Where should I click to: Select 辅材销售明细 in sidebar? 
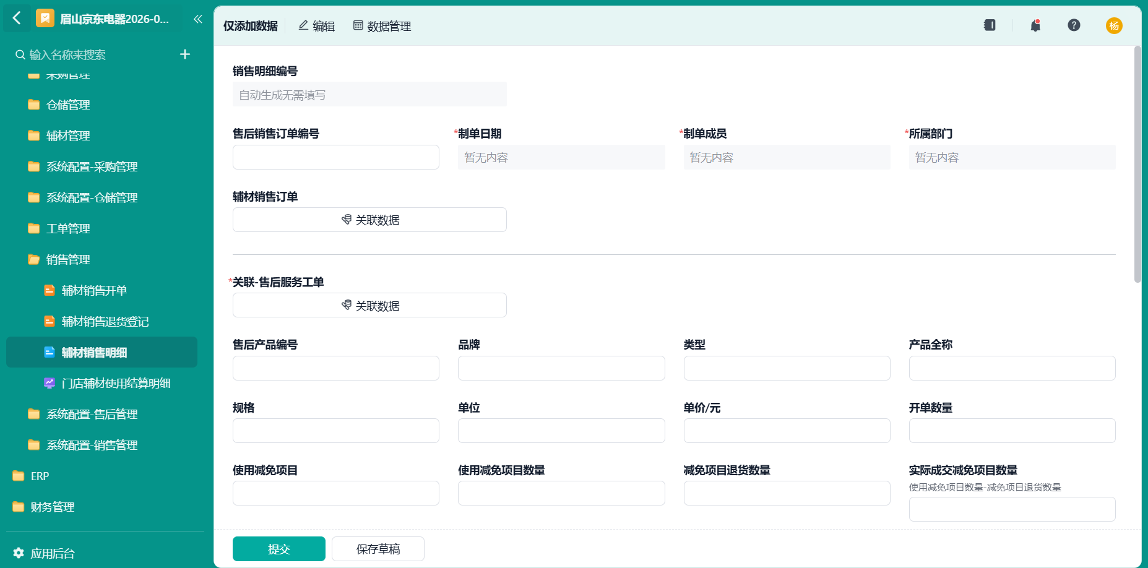click(102, 352)
